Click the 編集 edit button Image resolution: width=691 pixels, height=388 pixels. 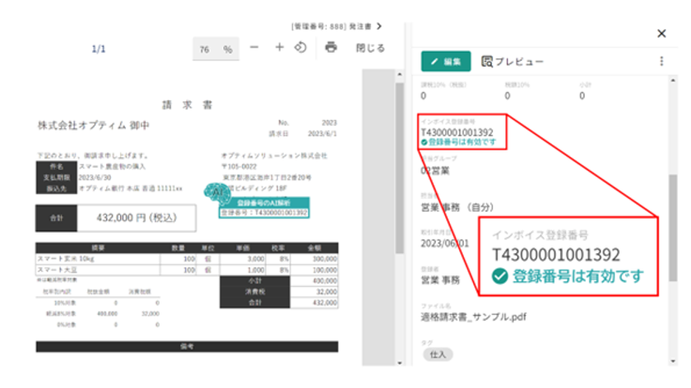point(446,61)
